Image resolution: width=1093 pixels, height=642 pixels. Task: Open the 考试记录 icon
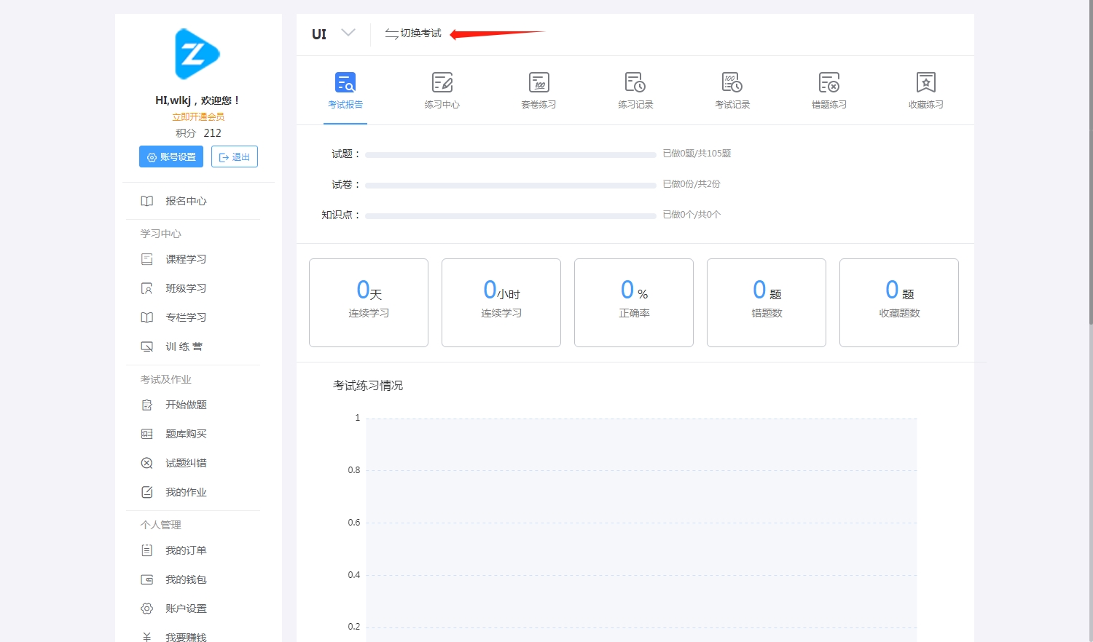[x=732, y=82]
